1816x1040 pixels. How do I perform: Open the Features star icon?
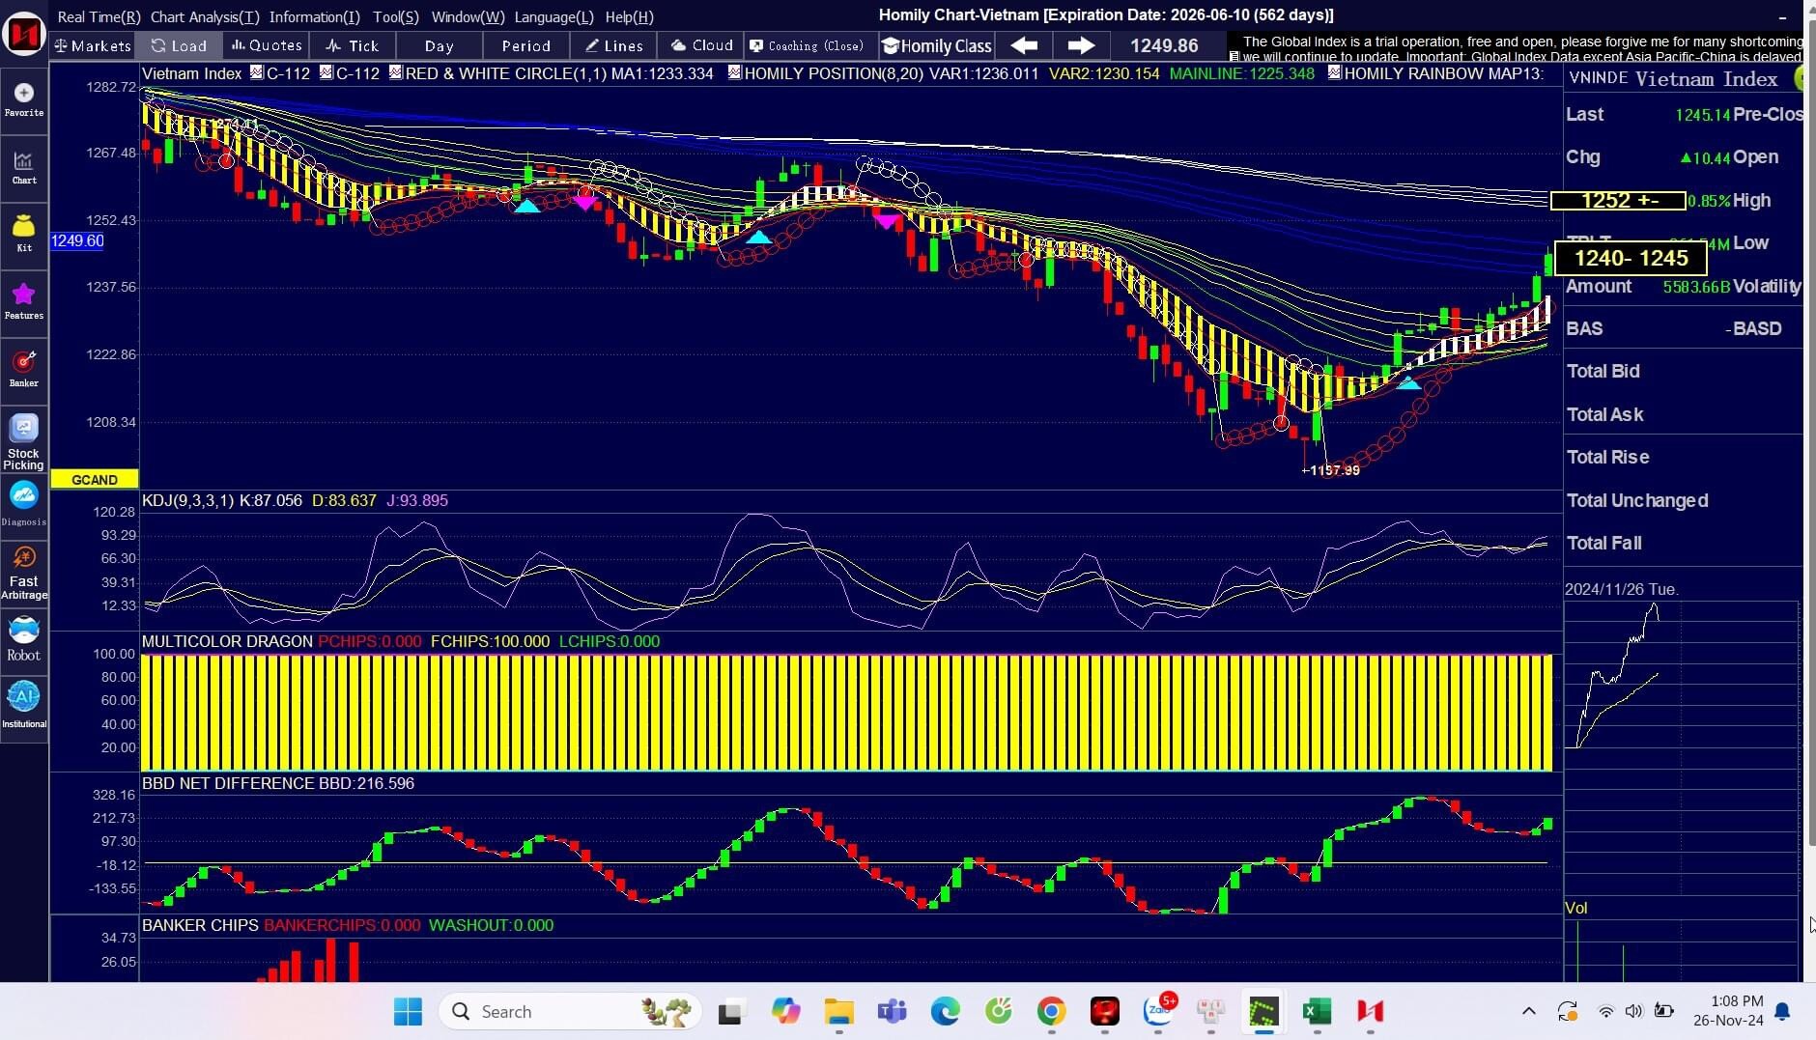(x=23, y=300)
